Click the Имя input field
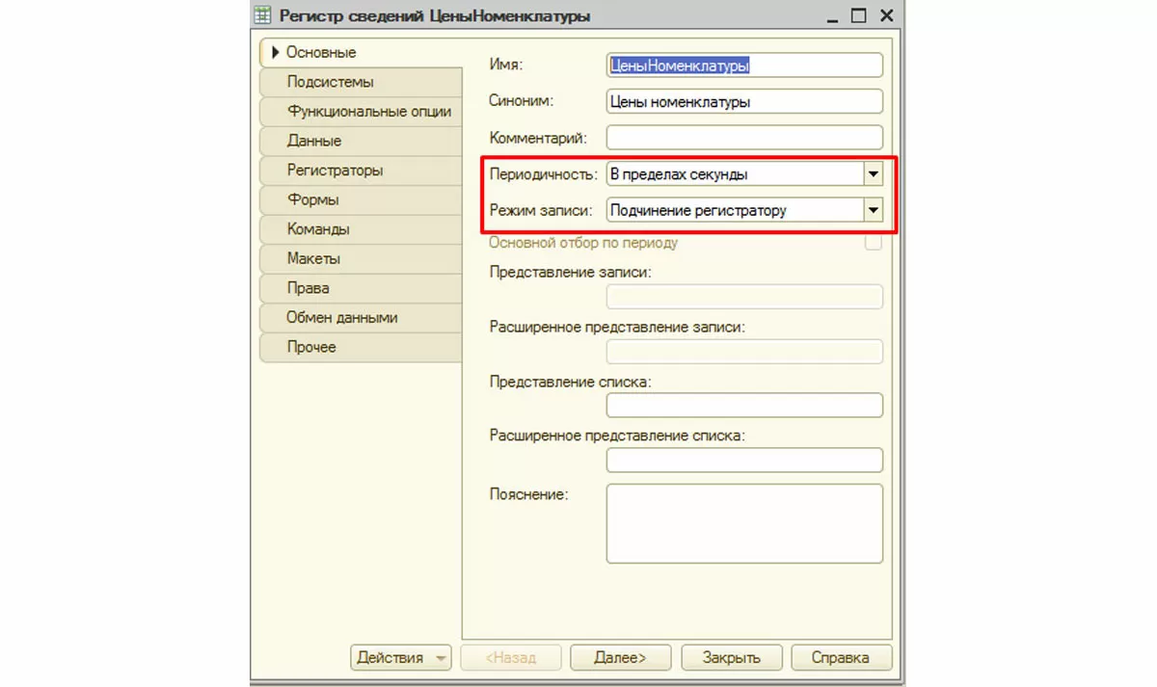This screenshot has width=1157, height=687. pyautogui.click(x=744, y=66)
